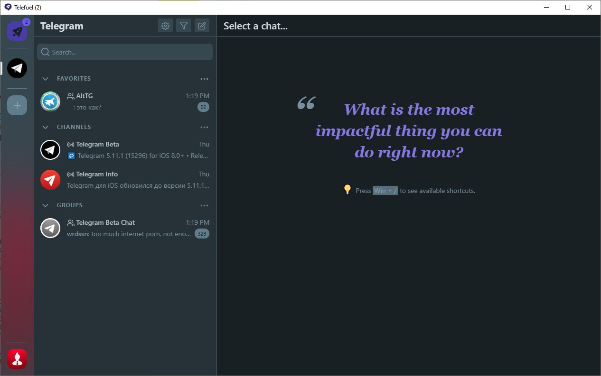Open Favorites section more options menu
The width and height of the screenshot is (601, 376).
[x=205, y=79]
